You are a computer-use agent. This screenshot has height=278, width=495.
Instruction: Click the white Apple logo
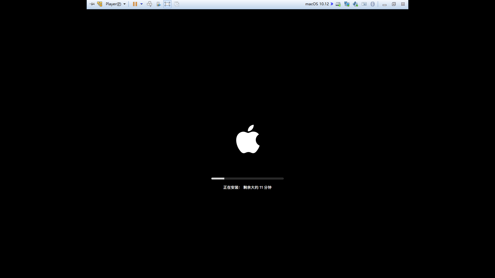pos(248,139)
